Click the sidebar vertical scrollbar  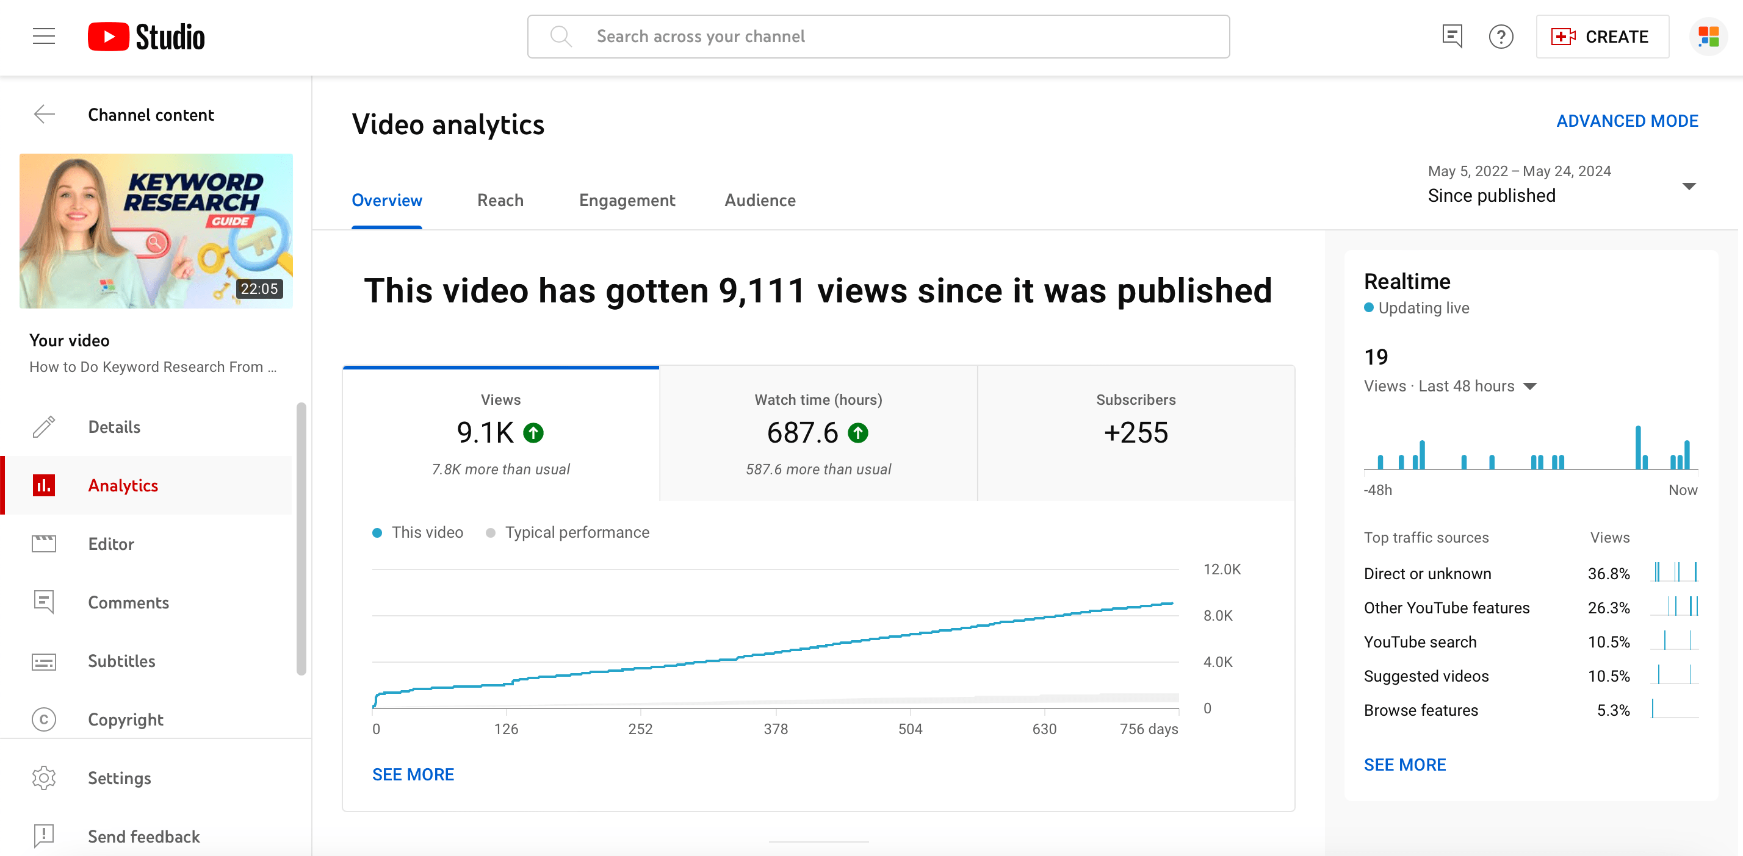click(x=301, y=539)
